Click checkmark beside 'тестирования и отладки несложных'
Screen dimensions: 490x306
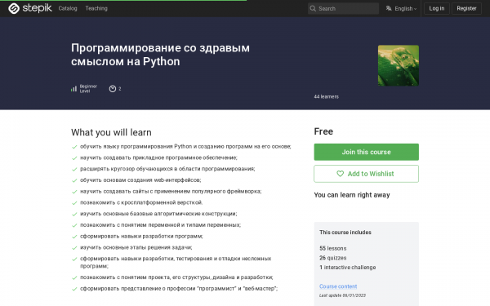(x=74, y=259)
